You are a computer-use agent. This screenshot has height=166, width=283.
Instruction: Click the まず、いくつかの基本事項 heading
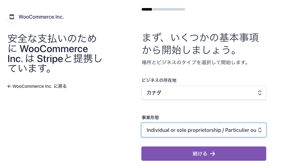click(200, 38)
